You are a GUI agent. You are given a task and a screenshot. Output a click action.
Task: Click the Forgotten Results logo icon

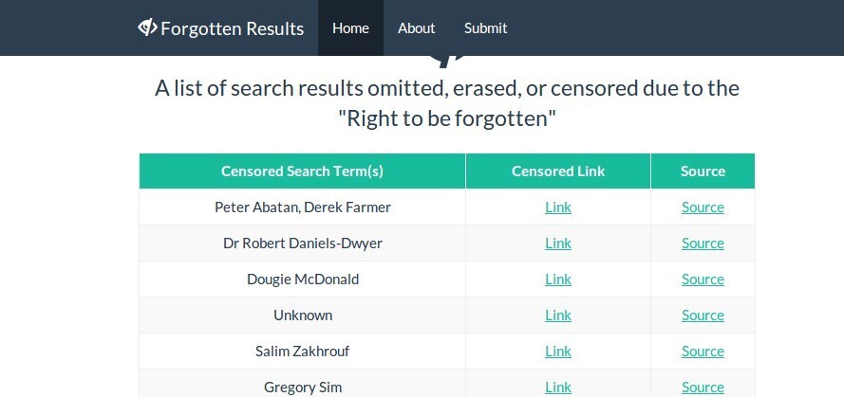pos(147,27)
